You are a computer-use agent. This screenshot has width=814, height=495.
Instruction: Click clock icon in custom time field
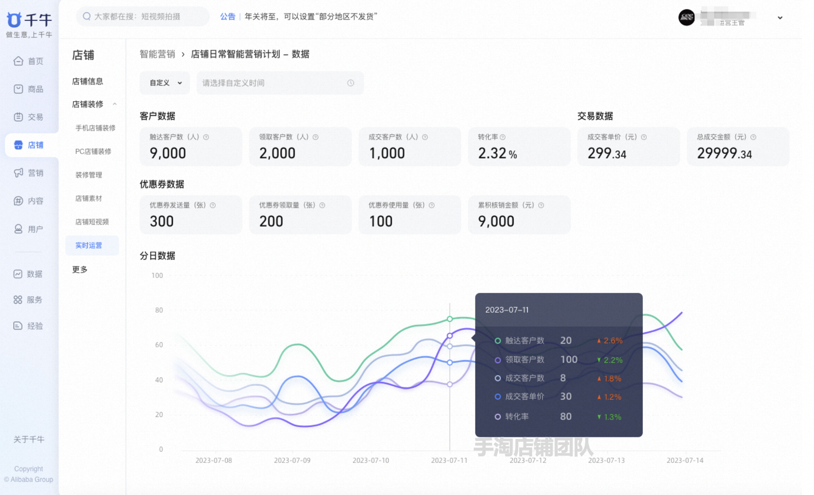coord(351,83)
